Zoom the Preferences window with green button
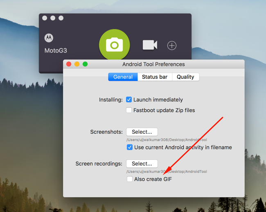 (x=85, y=64)
